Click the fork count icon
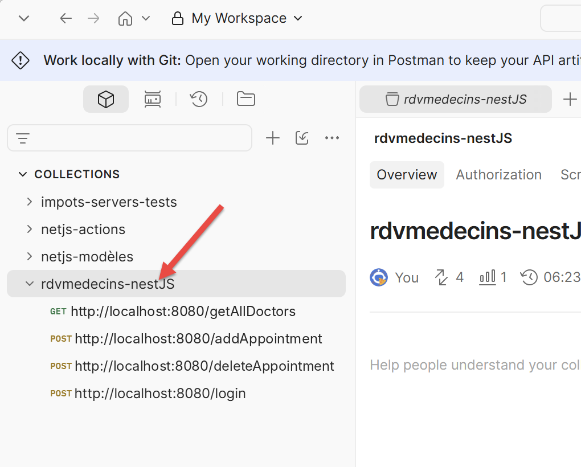Viewport: 581px width, 467px height. pyautogui.click(x=441, y=277)
